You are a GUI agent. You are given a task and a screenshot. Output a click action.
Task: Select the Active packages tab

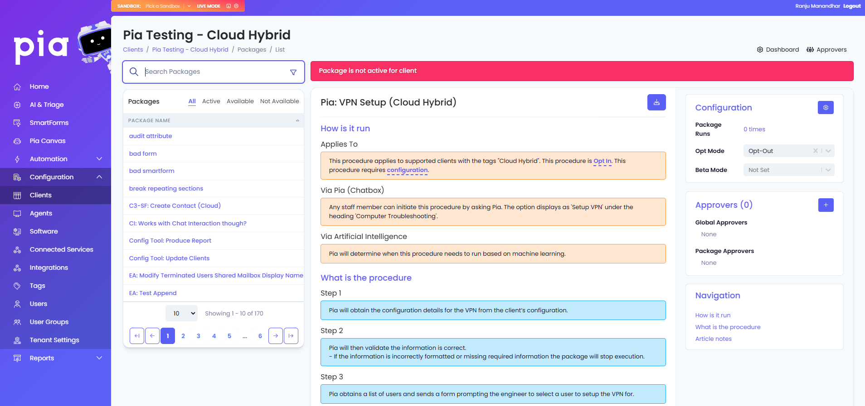[211, 101]
